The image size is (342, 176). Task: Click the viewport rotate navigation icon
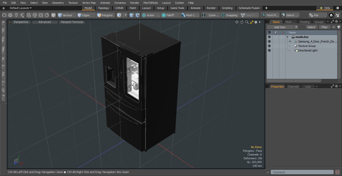point(242,22)
